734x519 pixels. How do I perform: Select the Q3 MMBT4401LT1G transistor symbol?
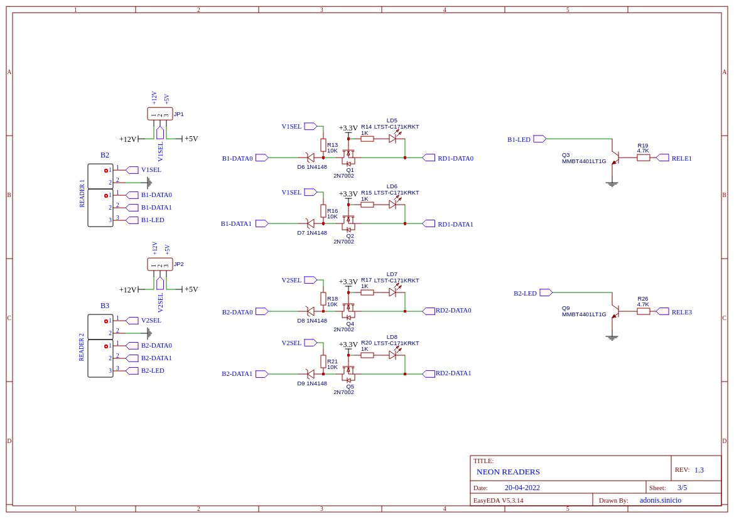point(615,158)
